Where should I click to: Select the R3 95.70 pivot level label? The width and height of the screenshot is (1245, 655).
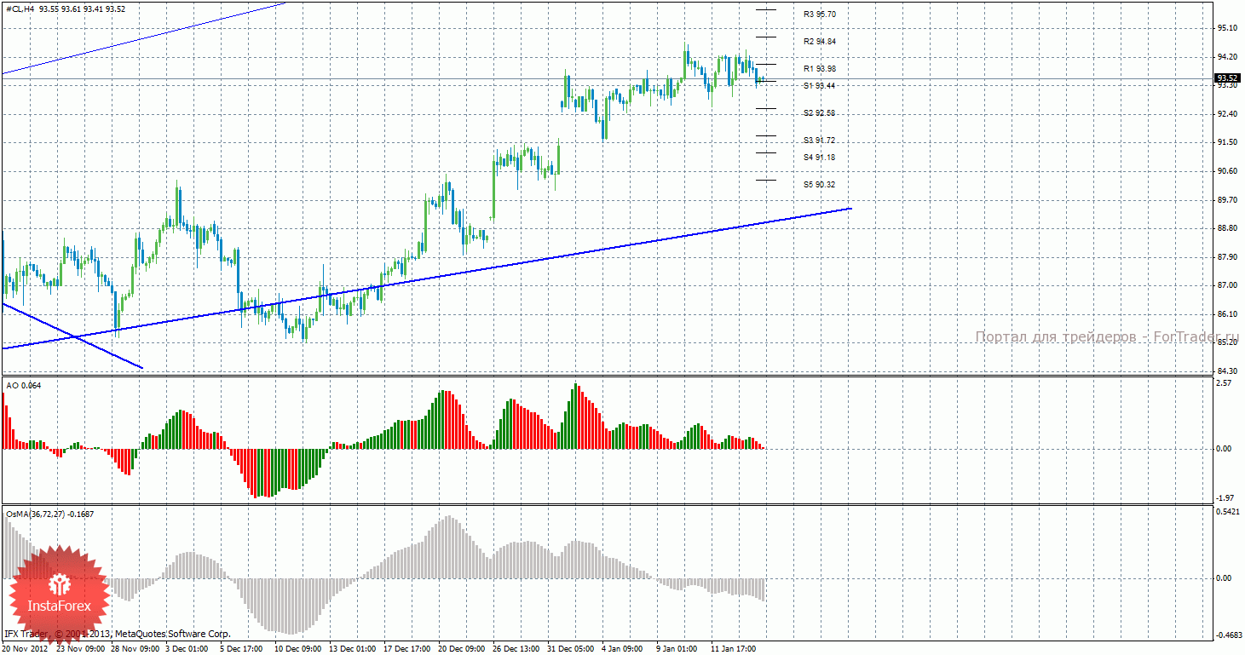click(x=819, y=14)
